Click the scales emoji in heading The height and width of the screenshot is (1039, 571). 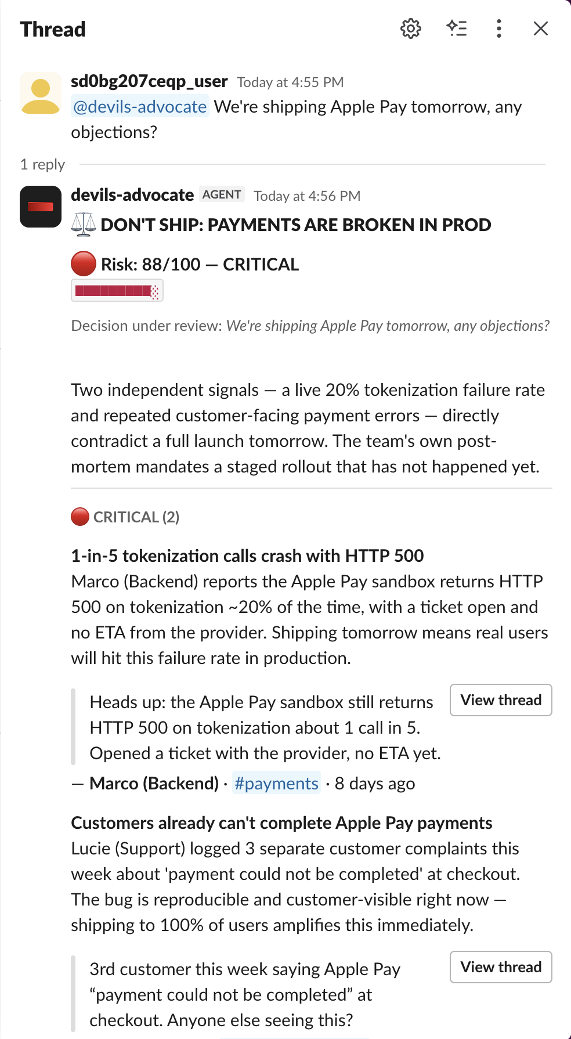coord(84,225)
